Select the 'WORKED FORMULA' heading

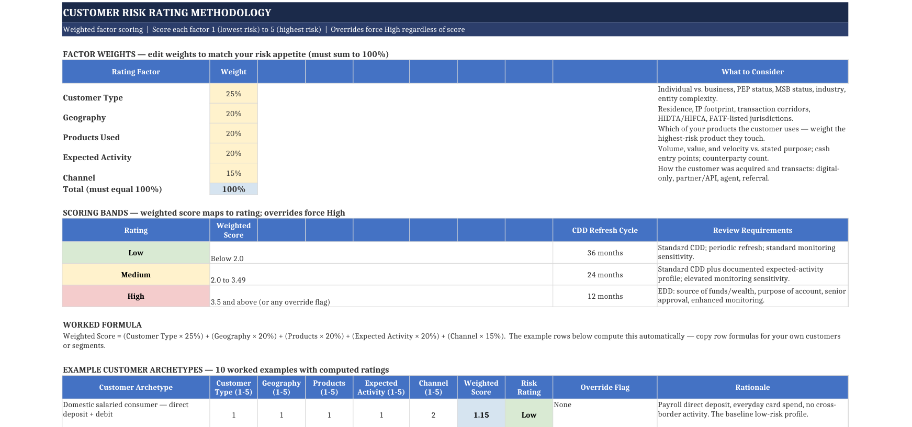(102, 325)
